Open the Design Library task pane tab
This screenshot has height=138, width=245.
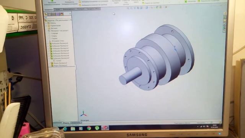point(225,17)
